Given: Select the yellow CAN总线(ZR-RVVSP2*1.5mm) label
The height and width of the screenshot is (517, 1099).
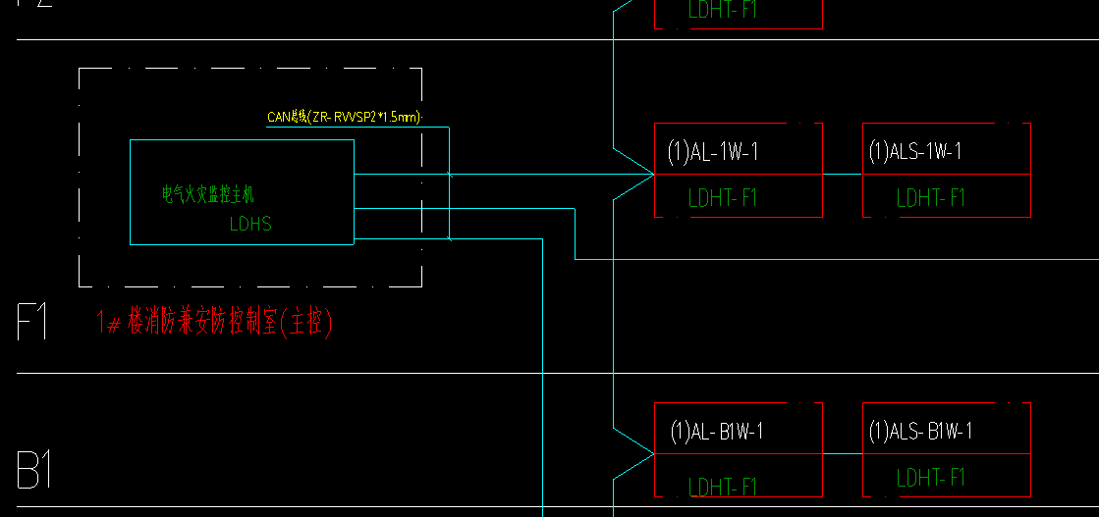Looking at the screenshot, I should coord(344,117).
